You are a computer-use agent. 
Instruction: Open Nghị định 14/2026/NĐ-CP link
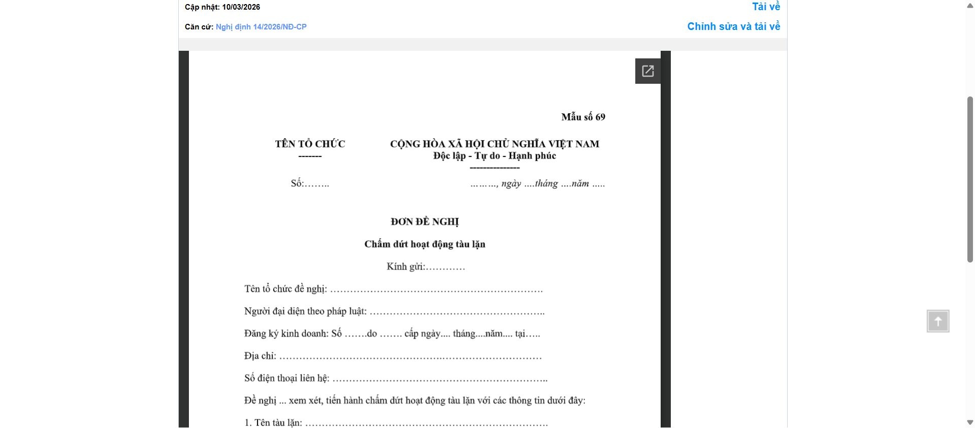pyautogui.click(x=261, y=27)
